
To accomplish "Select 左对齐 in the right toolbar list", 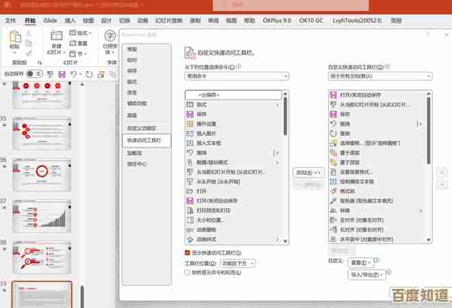I will pos(377,221).
